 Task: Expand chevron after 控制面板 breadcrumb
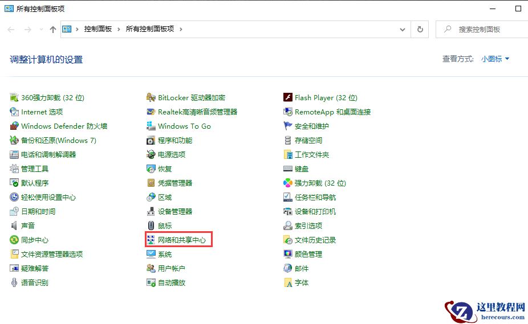tap(119, 29)
